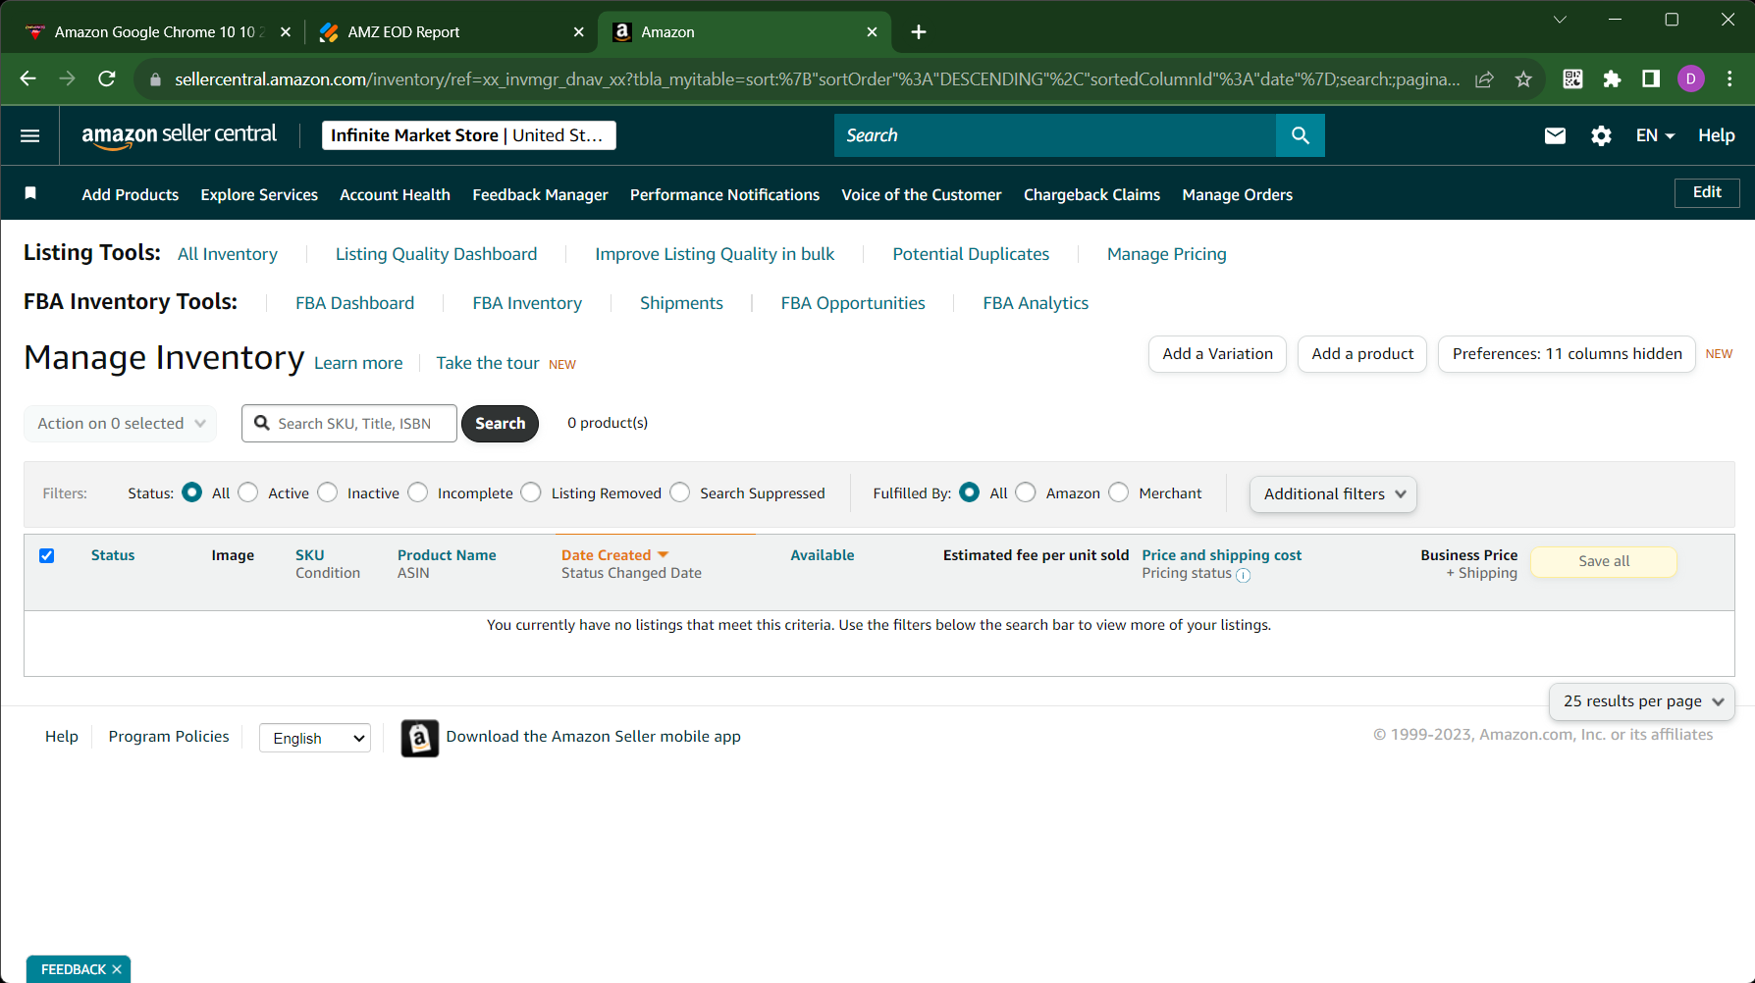Click the Seller Central header search field

[x=1055, y=135]
